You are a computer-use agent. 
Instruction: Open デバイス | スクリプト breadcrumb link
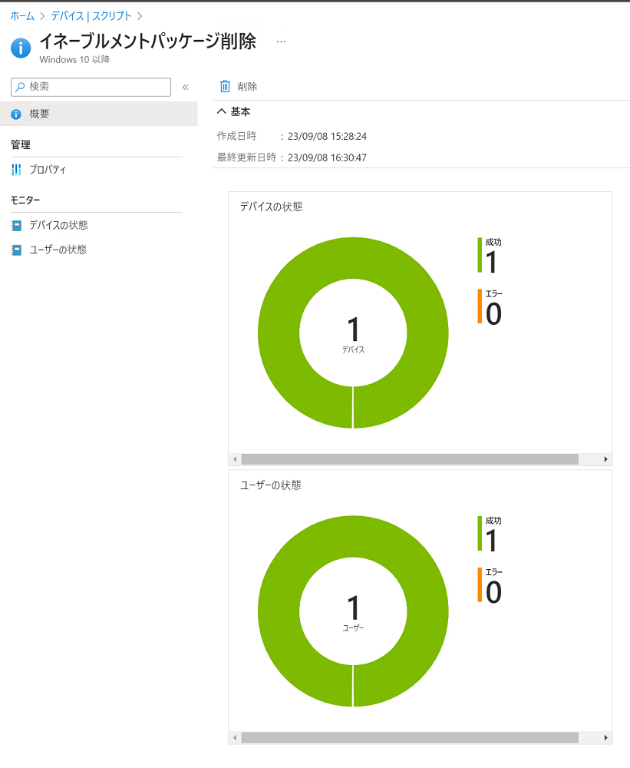coord(91,15)
